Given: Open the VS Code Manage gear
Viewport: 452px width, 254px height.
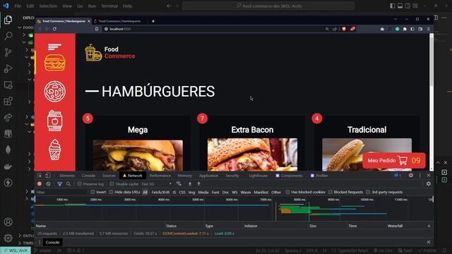Looking at the screenshot, I should coord(8,238).
